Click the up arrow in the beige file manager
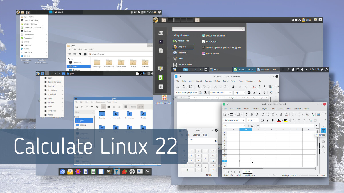The width and height of the screenshot is (344, 193). click(x=80, y=54)
